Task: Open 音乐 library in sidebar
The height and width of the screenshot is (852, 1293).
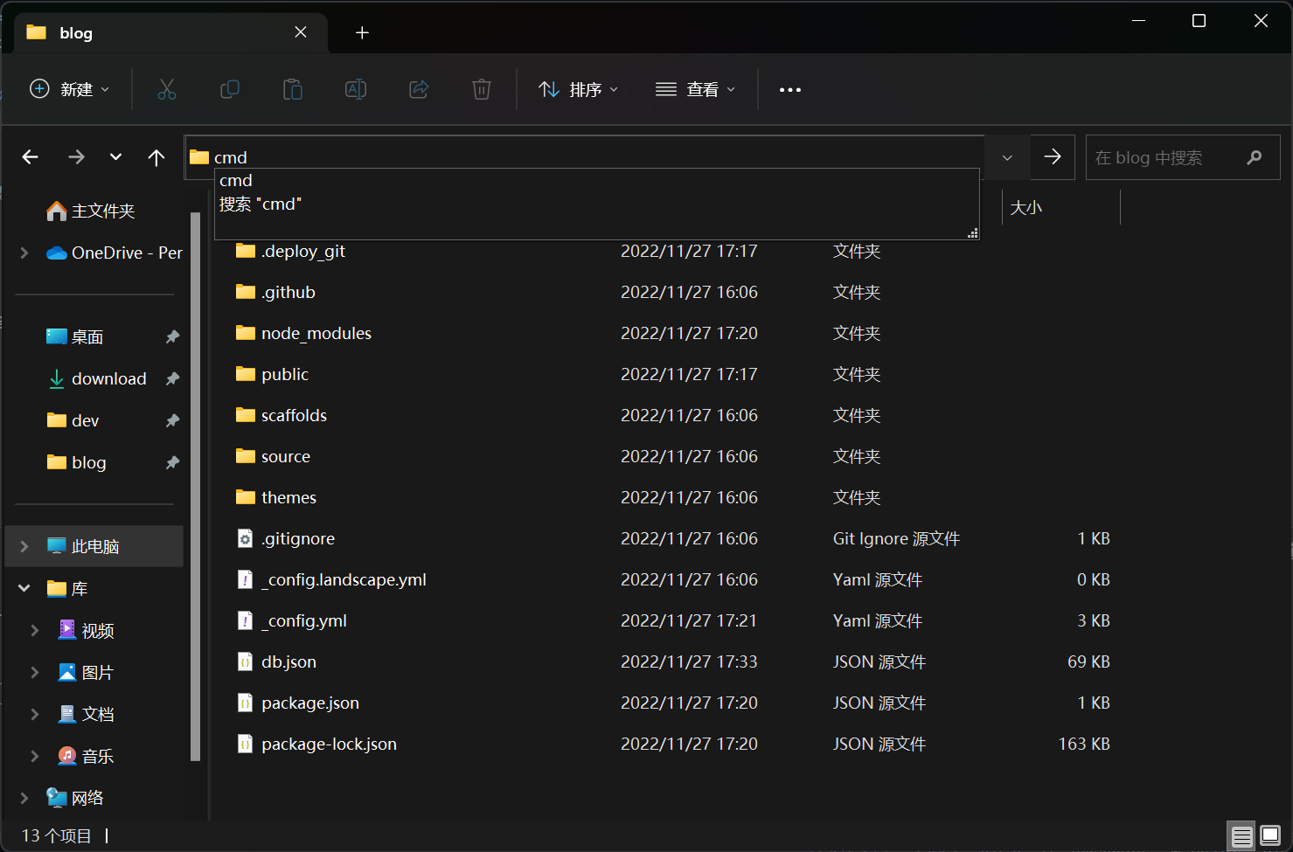Action: pyautogui.click(x=97, y=756)
